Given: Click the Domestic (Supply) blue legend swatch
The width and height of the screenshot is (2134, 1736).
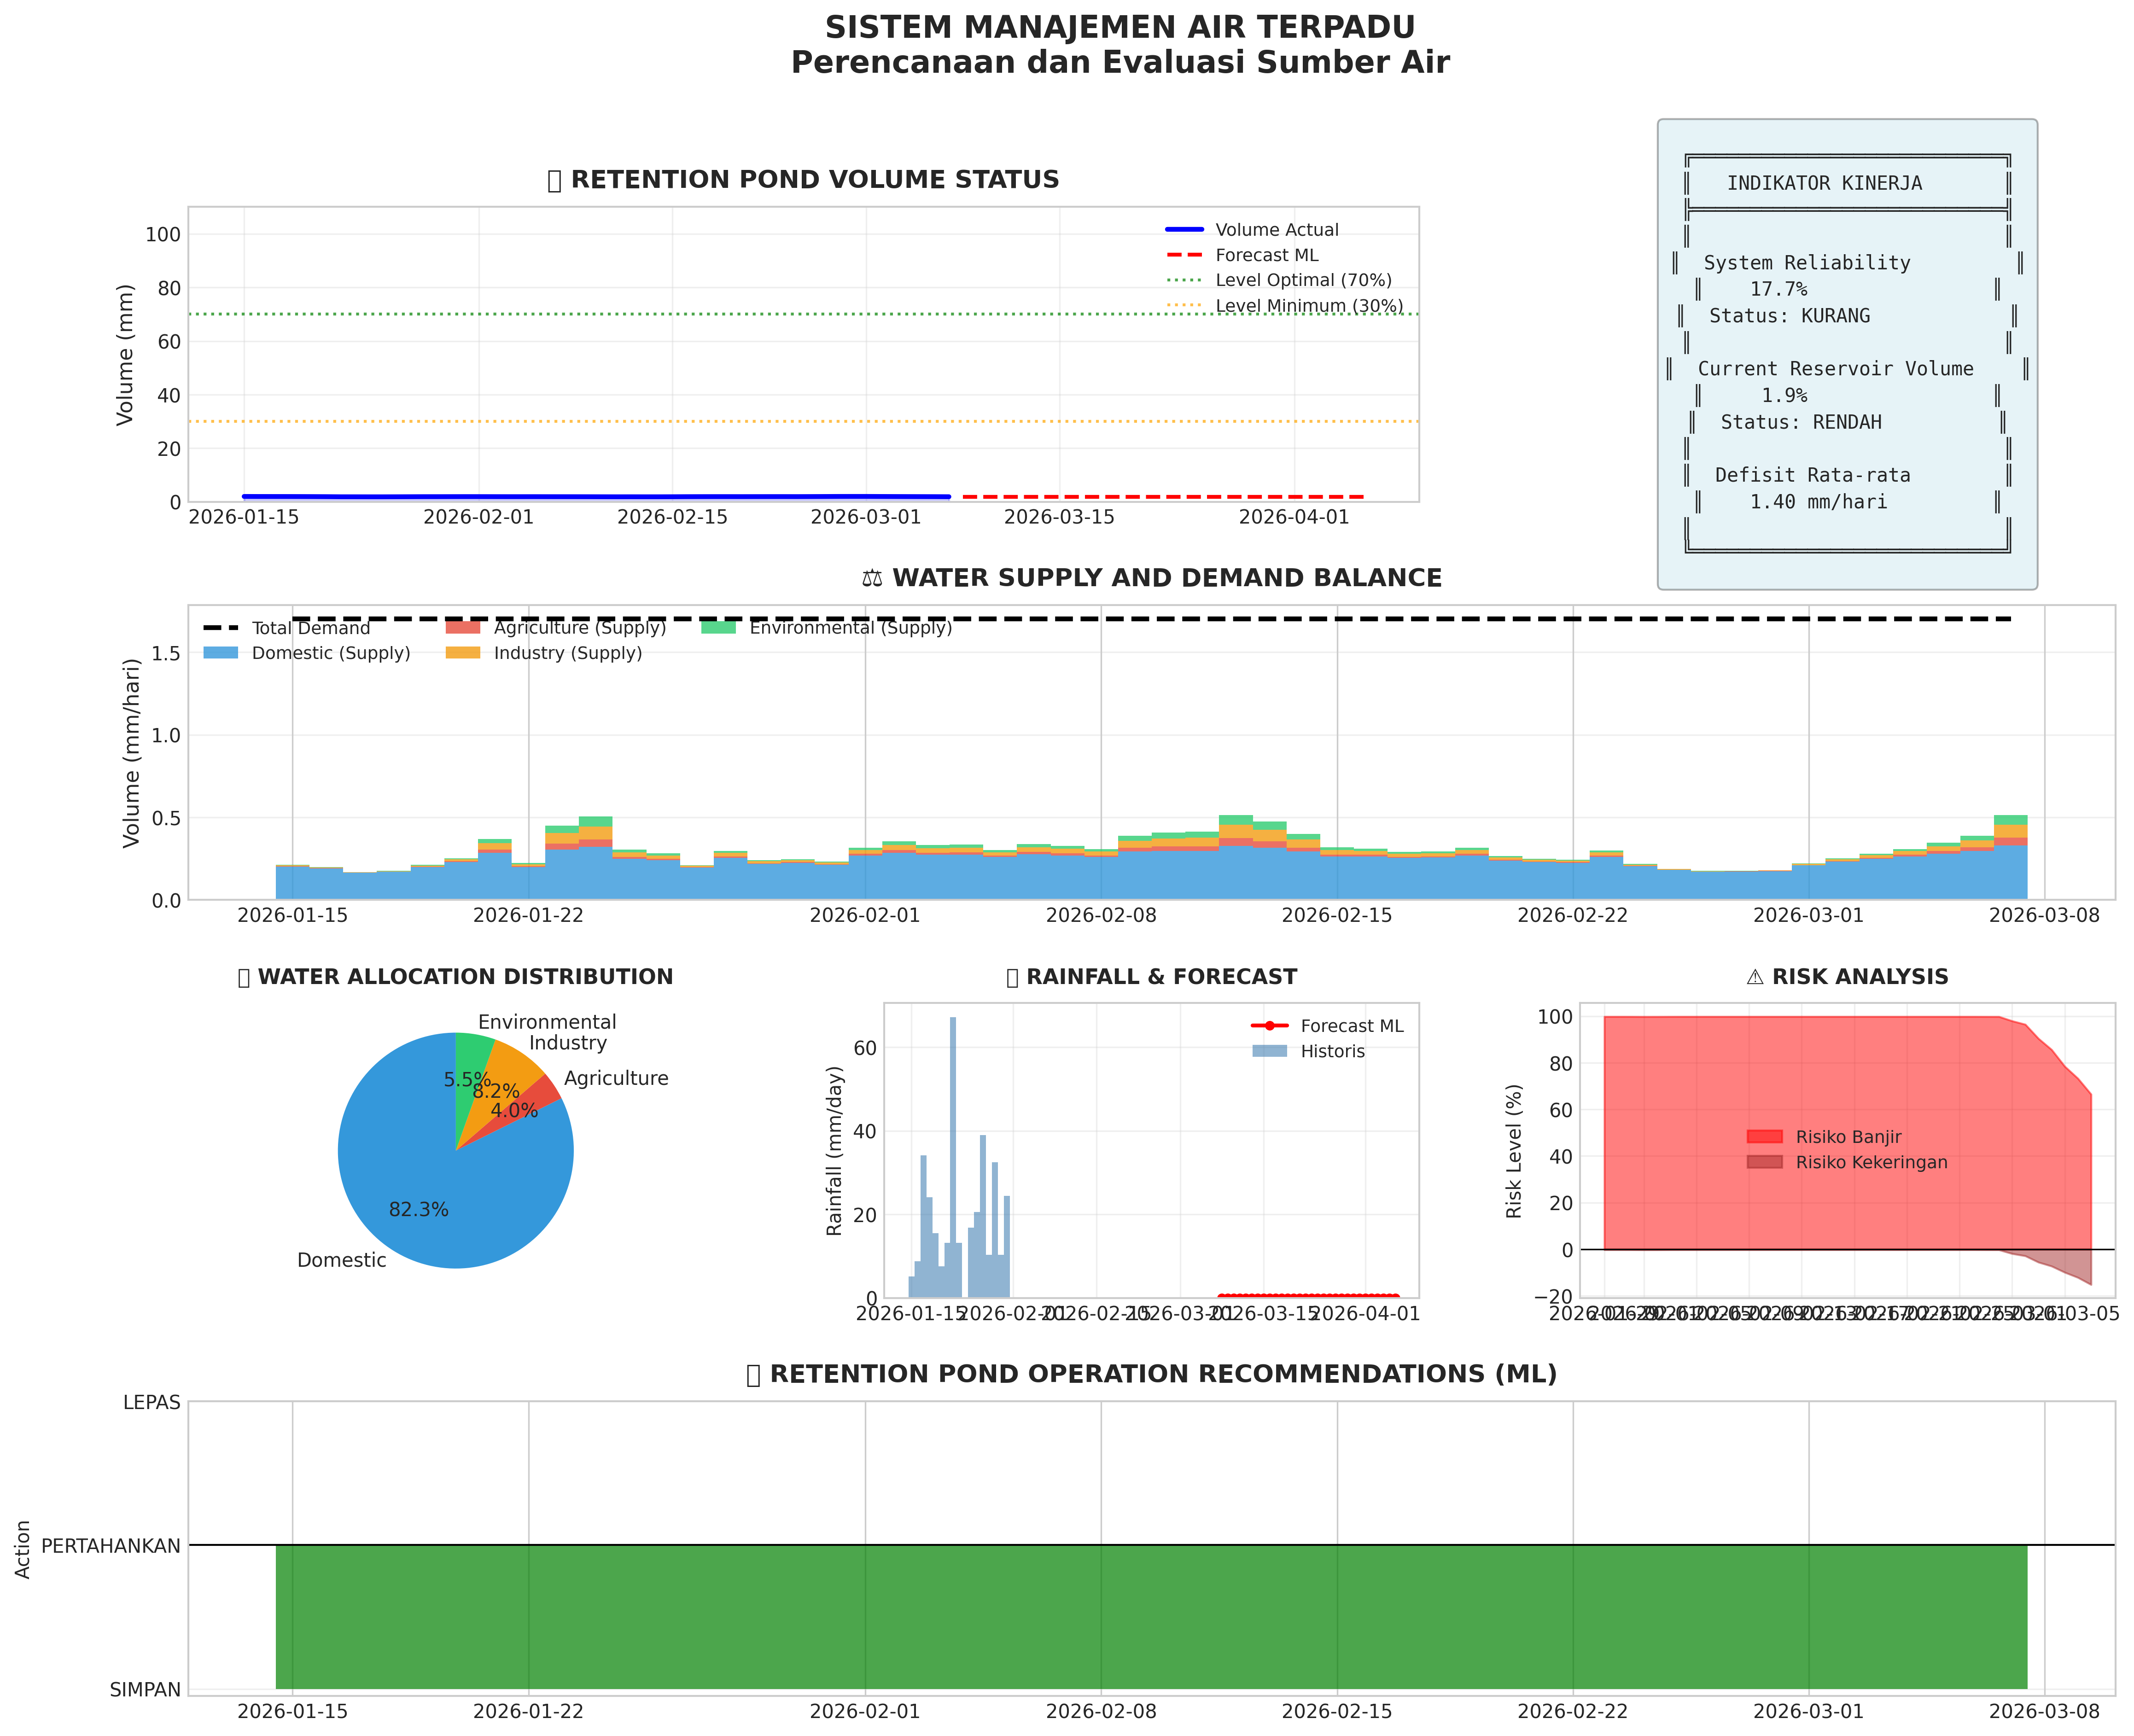Looking at the screenshot, I should tap(221, 653).
